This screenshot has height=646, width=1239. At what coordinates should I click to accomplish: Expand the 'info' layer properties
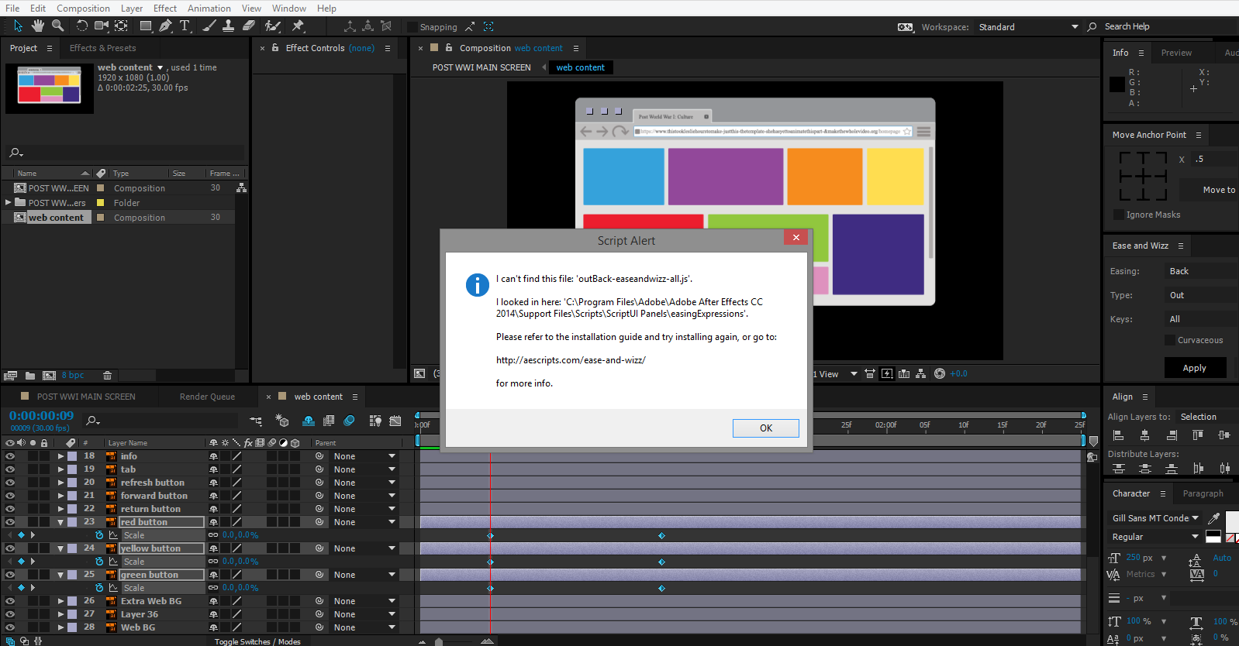click(x=60, y=456)
